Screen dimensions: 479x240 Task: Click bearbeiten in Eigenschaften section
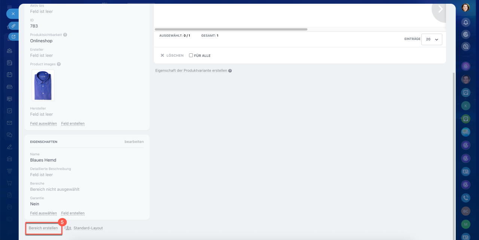(x=134, y=142)
